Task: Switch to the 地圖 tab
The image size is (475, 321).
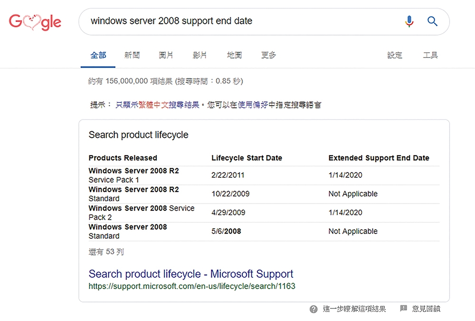Action: pyautogui.click(x=234, y=55)
